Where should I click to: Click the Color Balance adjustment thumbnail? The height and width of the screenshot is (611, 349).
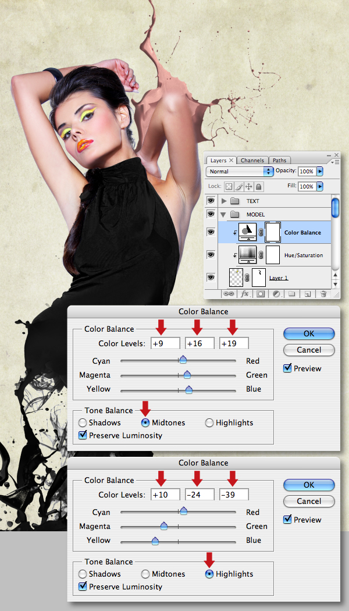coord(247,232)
